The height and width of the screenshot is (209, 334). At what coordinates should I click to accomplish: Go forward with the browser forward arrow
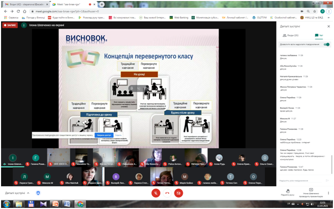tap(12, 11)
